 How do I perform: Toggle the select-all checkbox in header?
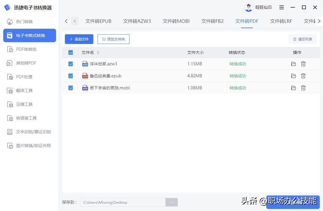pos(70,52)
